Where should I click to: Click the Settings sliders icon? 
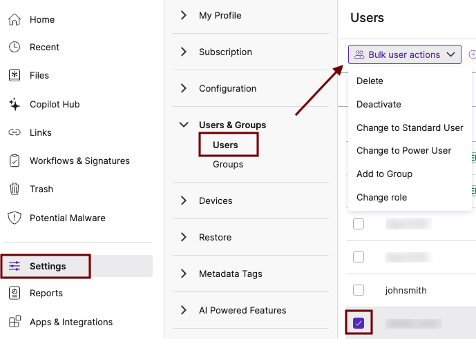coord(15,266)
